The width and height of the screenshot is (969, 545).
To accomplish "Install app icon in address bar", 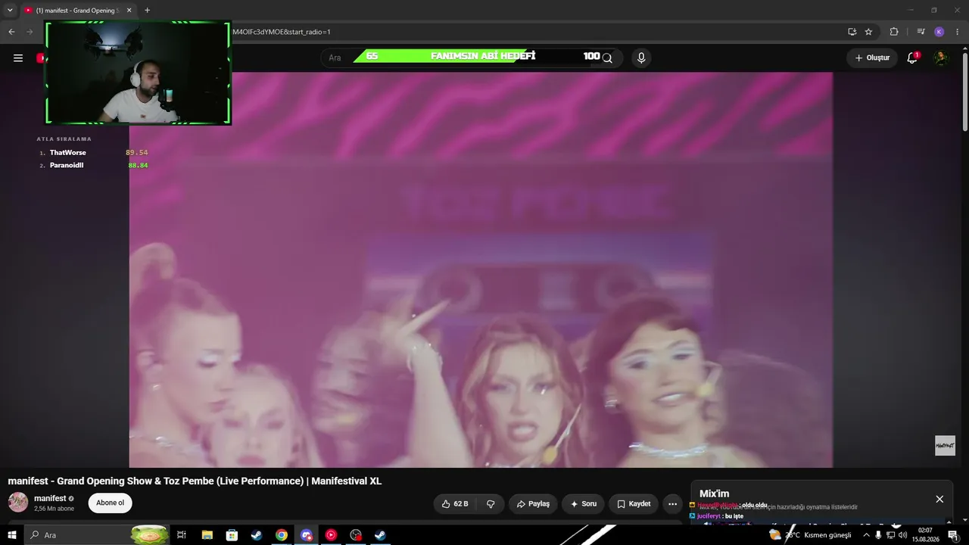I will click(x=852, y=32).
